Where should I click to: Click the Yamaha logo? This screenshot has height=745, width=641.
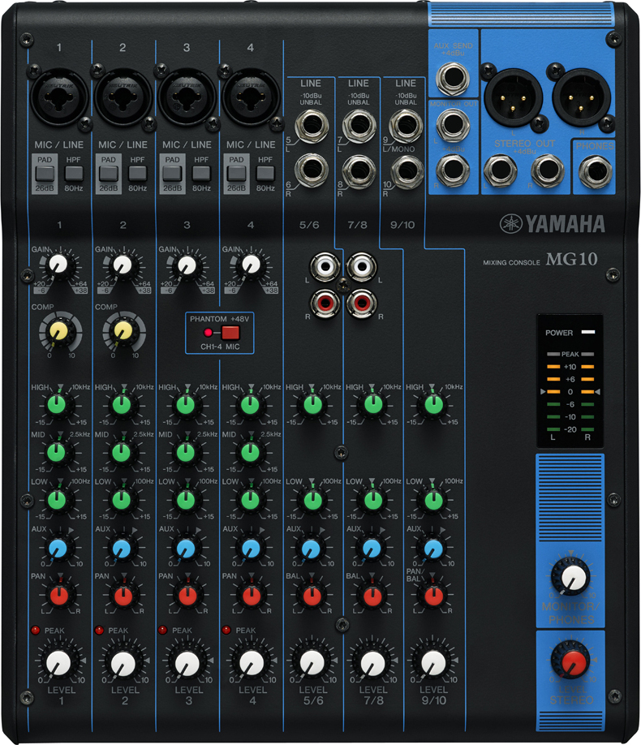click(x=553, y=224)
